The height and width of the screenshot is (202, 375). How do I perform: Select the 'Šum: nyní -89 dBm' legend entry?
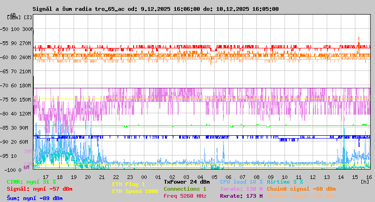35,198
